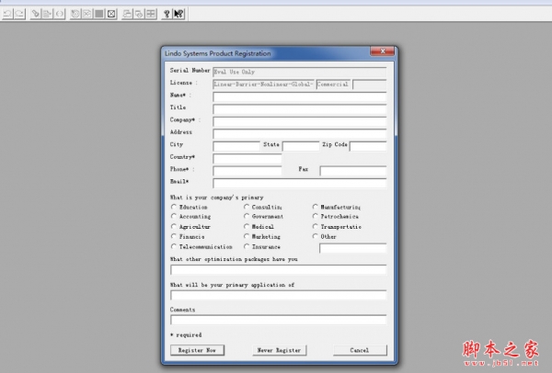Viewport: 552px width, 373px height.
Task: Select the Accounting radio button
Action: (174, 216)
